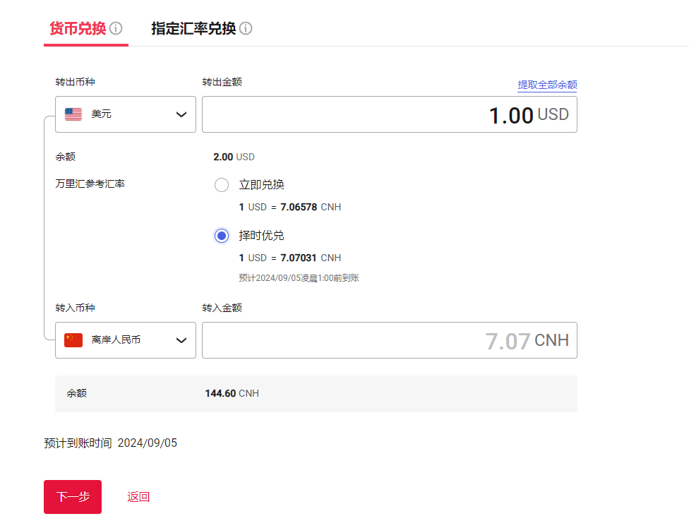
Task: Click the chevron arrow on the 转出币种 selector
Action: pos(181,114)
